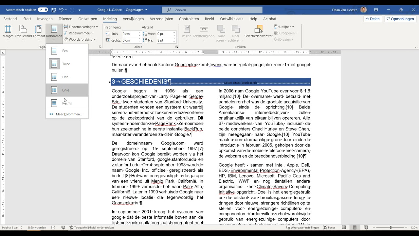Click the zoom in plus button
Image resolution: width=419 pixels, height=236 pixels.
click(x=406, y=227)
